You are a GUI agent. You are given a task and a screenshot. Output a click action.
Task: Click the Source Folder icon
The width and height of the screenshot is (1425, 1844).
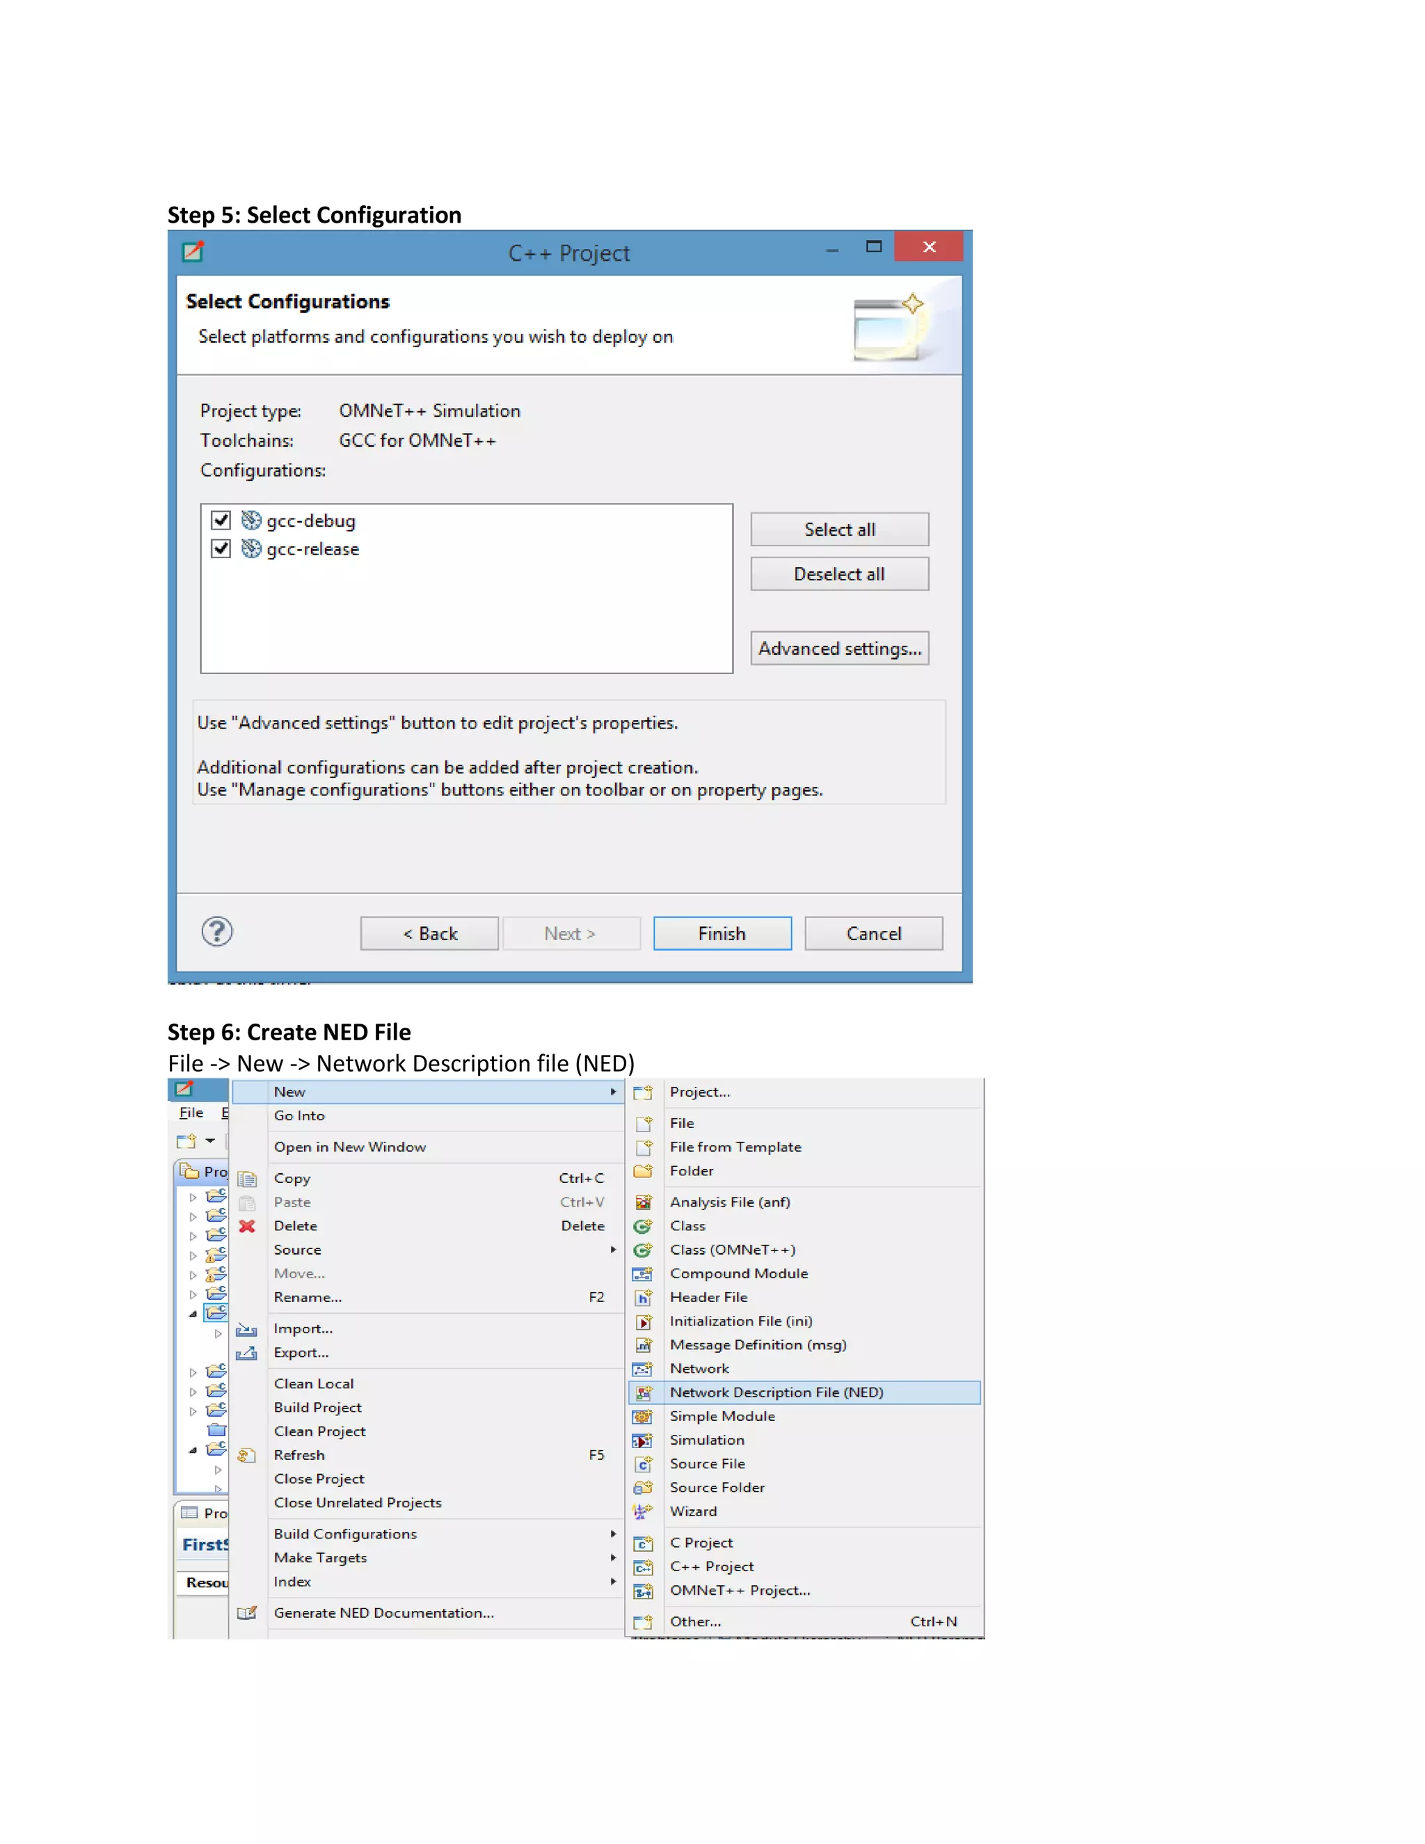[x=644, y=1488]
